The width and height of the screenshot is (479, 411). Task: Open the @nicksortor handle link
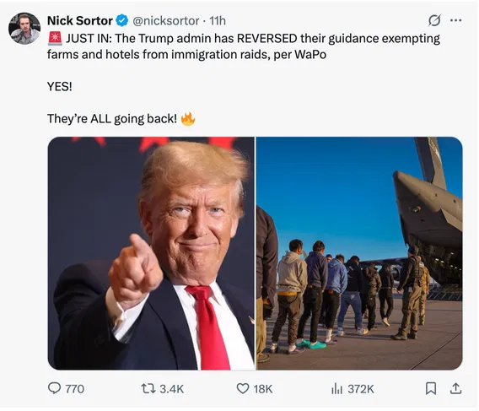point(166,21)
